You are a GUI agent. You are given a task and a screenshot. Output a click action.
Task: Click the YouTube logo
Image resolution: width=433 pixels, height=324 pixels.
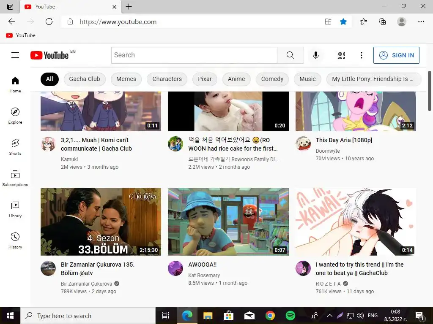pyautogui.click(x=49, y=55)
